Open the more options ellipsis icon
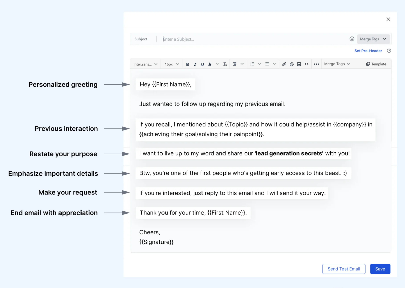This screenshot has height=288, width=405. (316, 64)
